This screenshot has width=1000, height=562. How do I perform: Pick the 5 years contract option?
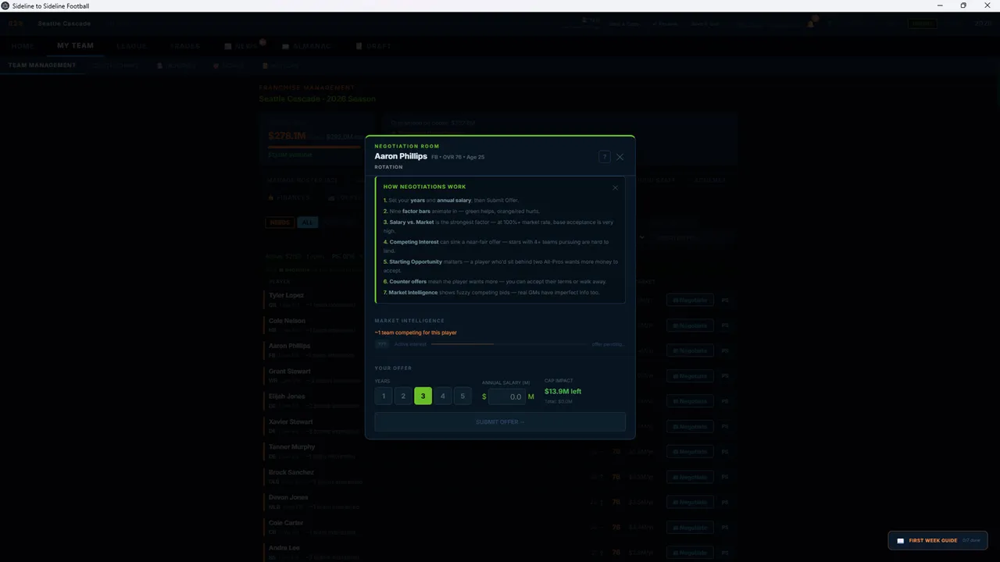click(462, 397)
